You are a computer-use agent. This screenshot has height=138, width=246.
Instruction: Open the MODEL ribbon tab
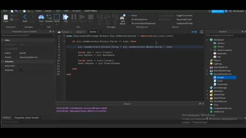[x=48, y=11]
